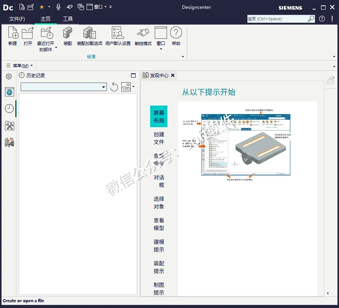Expand the top border bar options arrow

pos(334,66)
